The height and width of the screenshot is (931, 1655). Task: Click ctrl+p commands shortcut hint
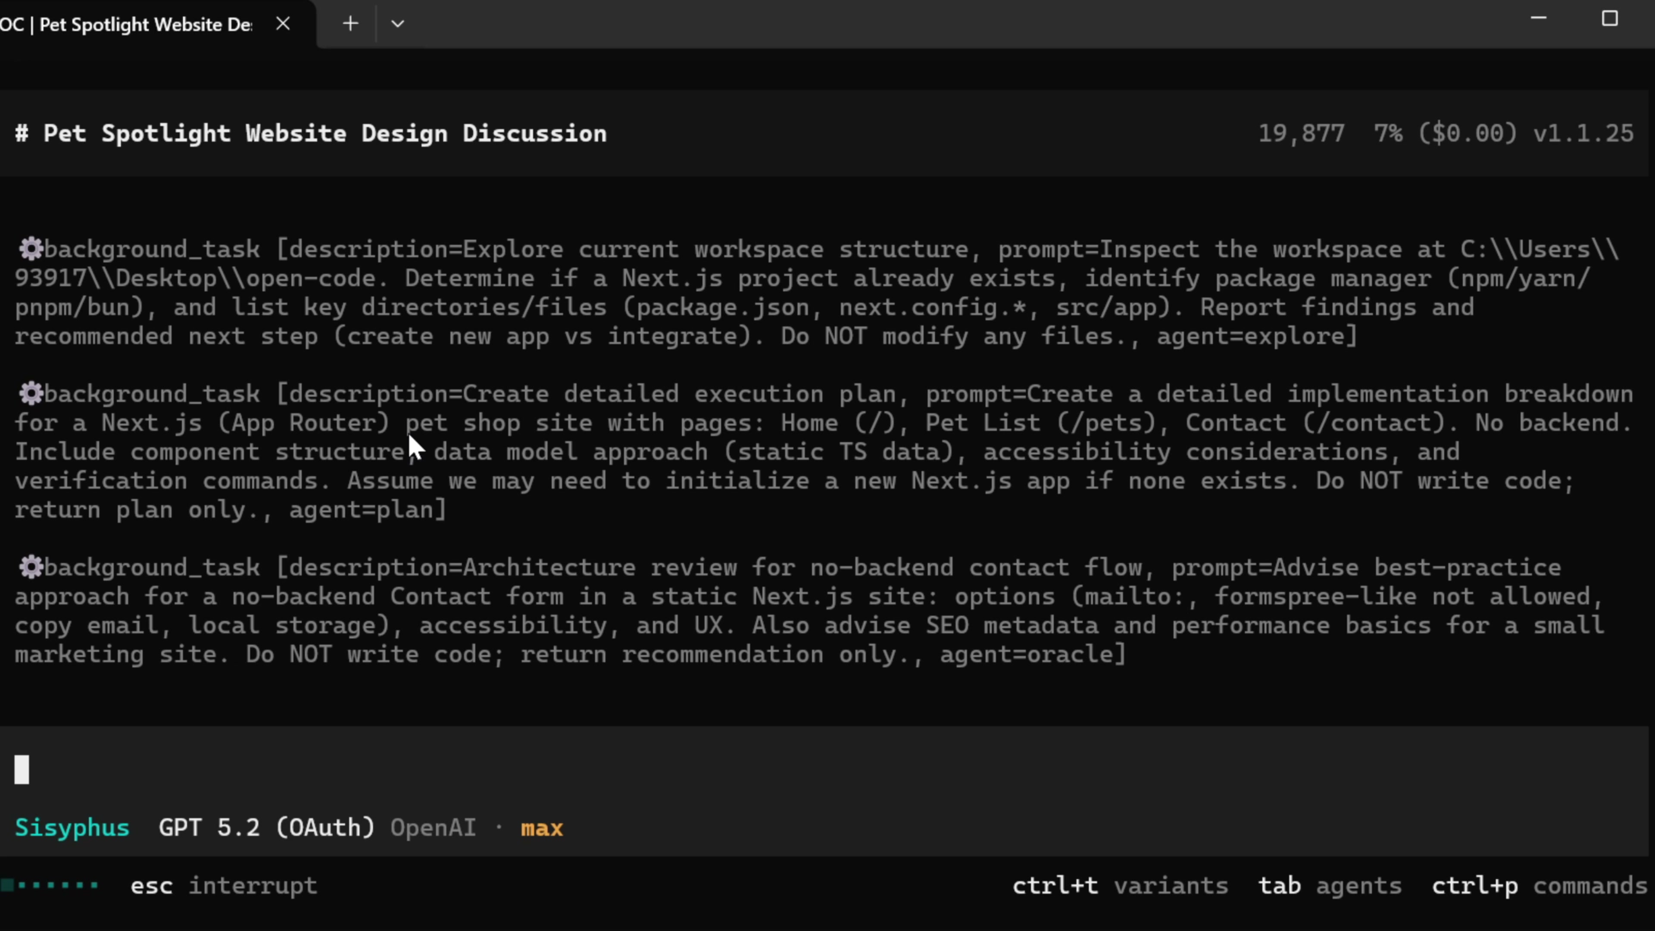tap(1539, 886)
